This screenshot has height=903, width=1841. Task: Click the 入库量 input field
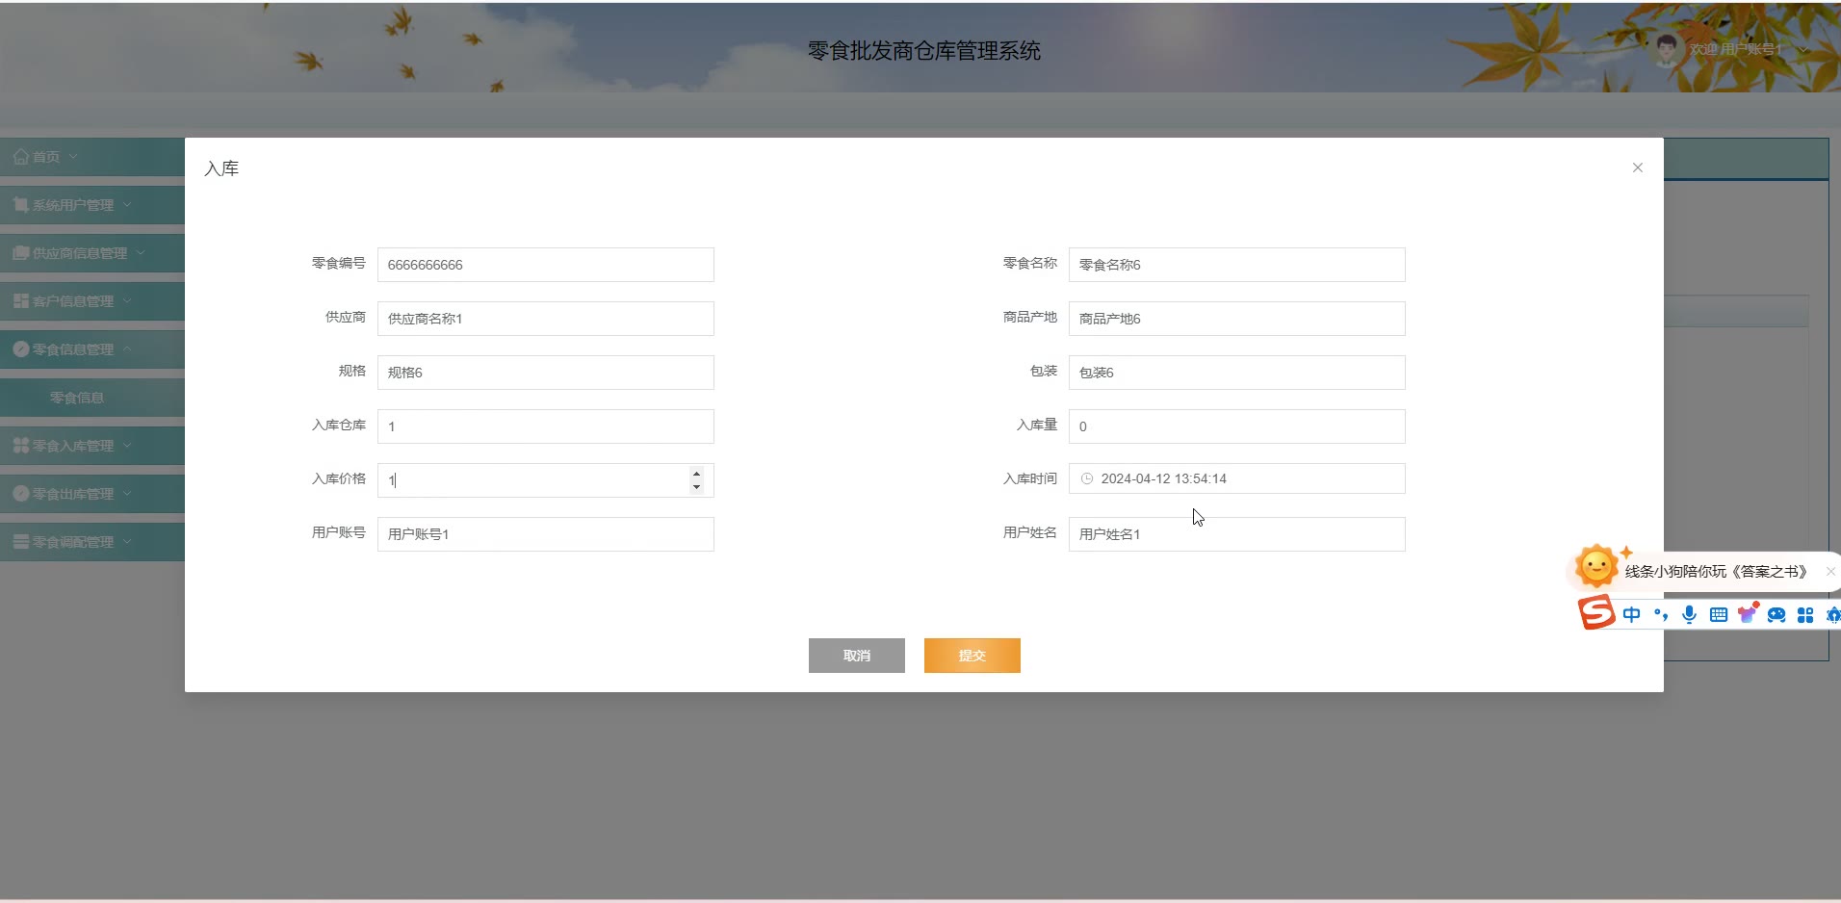pos(1236,426)
